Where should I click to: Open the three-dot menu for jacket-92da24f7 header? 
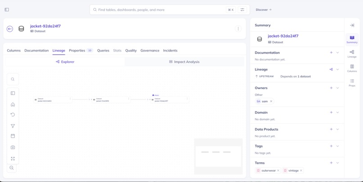[x=238, y=29]
